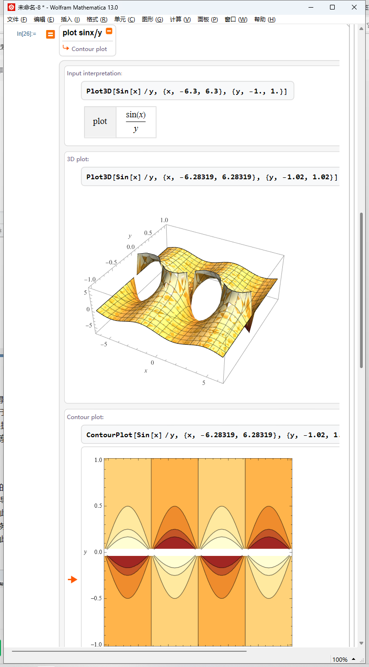Click the arrow icon before Contour plot link

pyautogui.click(x=66, y=48)
